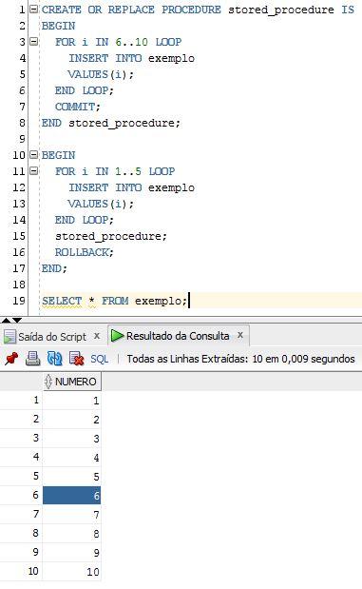Screen dimensions: 362x589
Task: Delete the selected result row
Action: 77,359
